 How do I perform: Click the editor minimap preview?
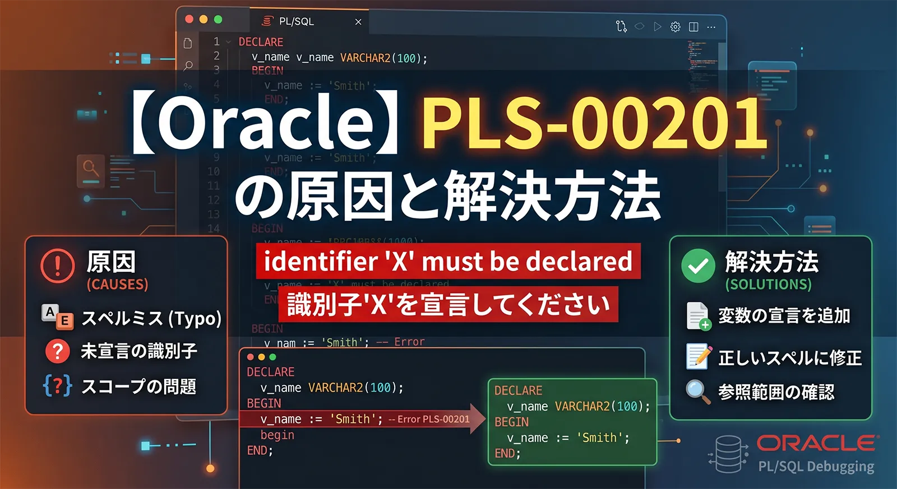702,67
